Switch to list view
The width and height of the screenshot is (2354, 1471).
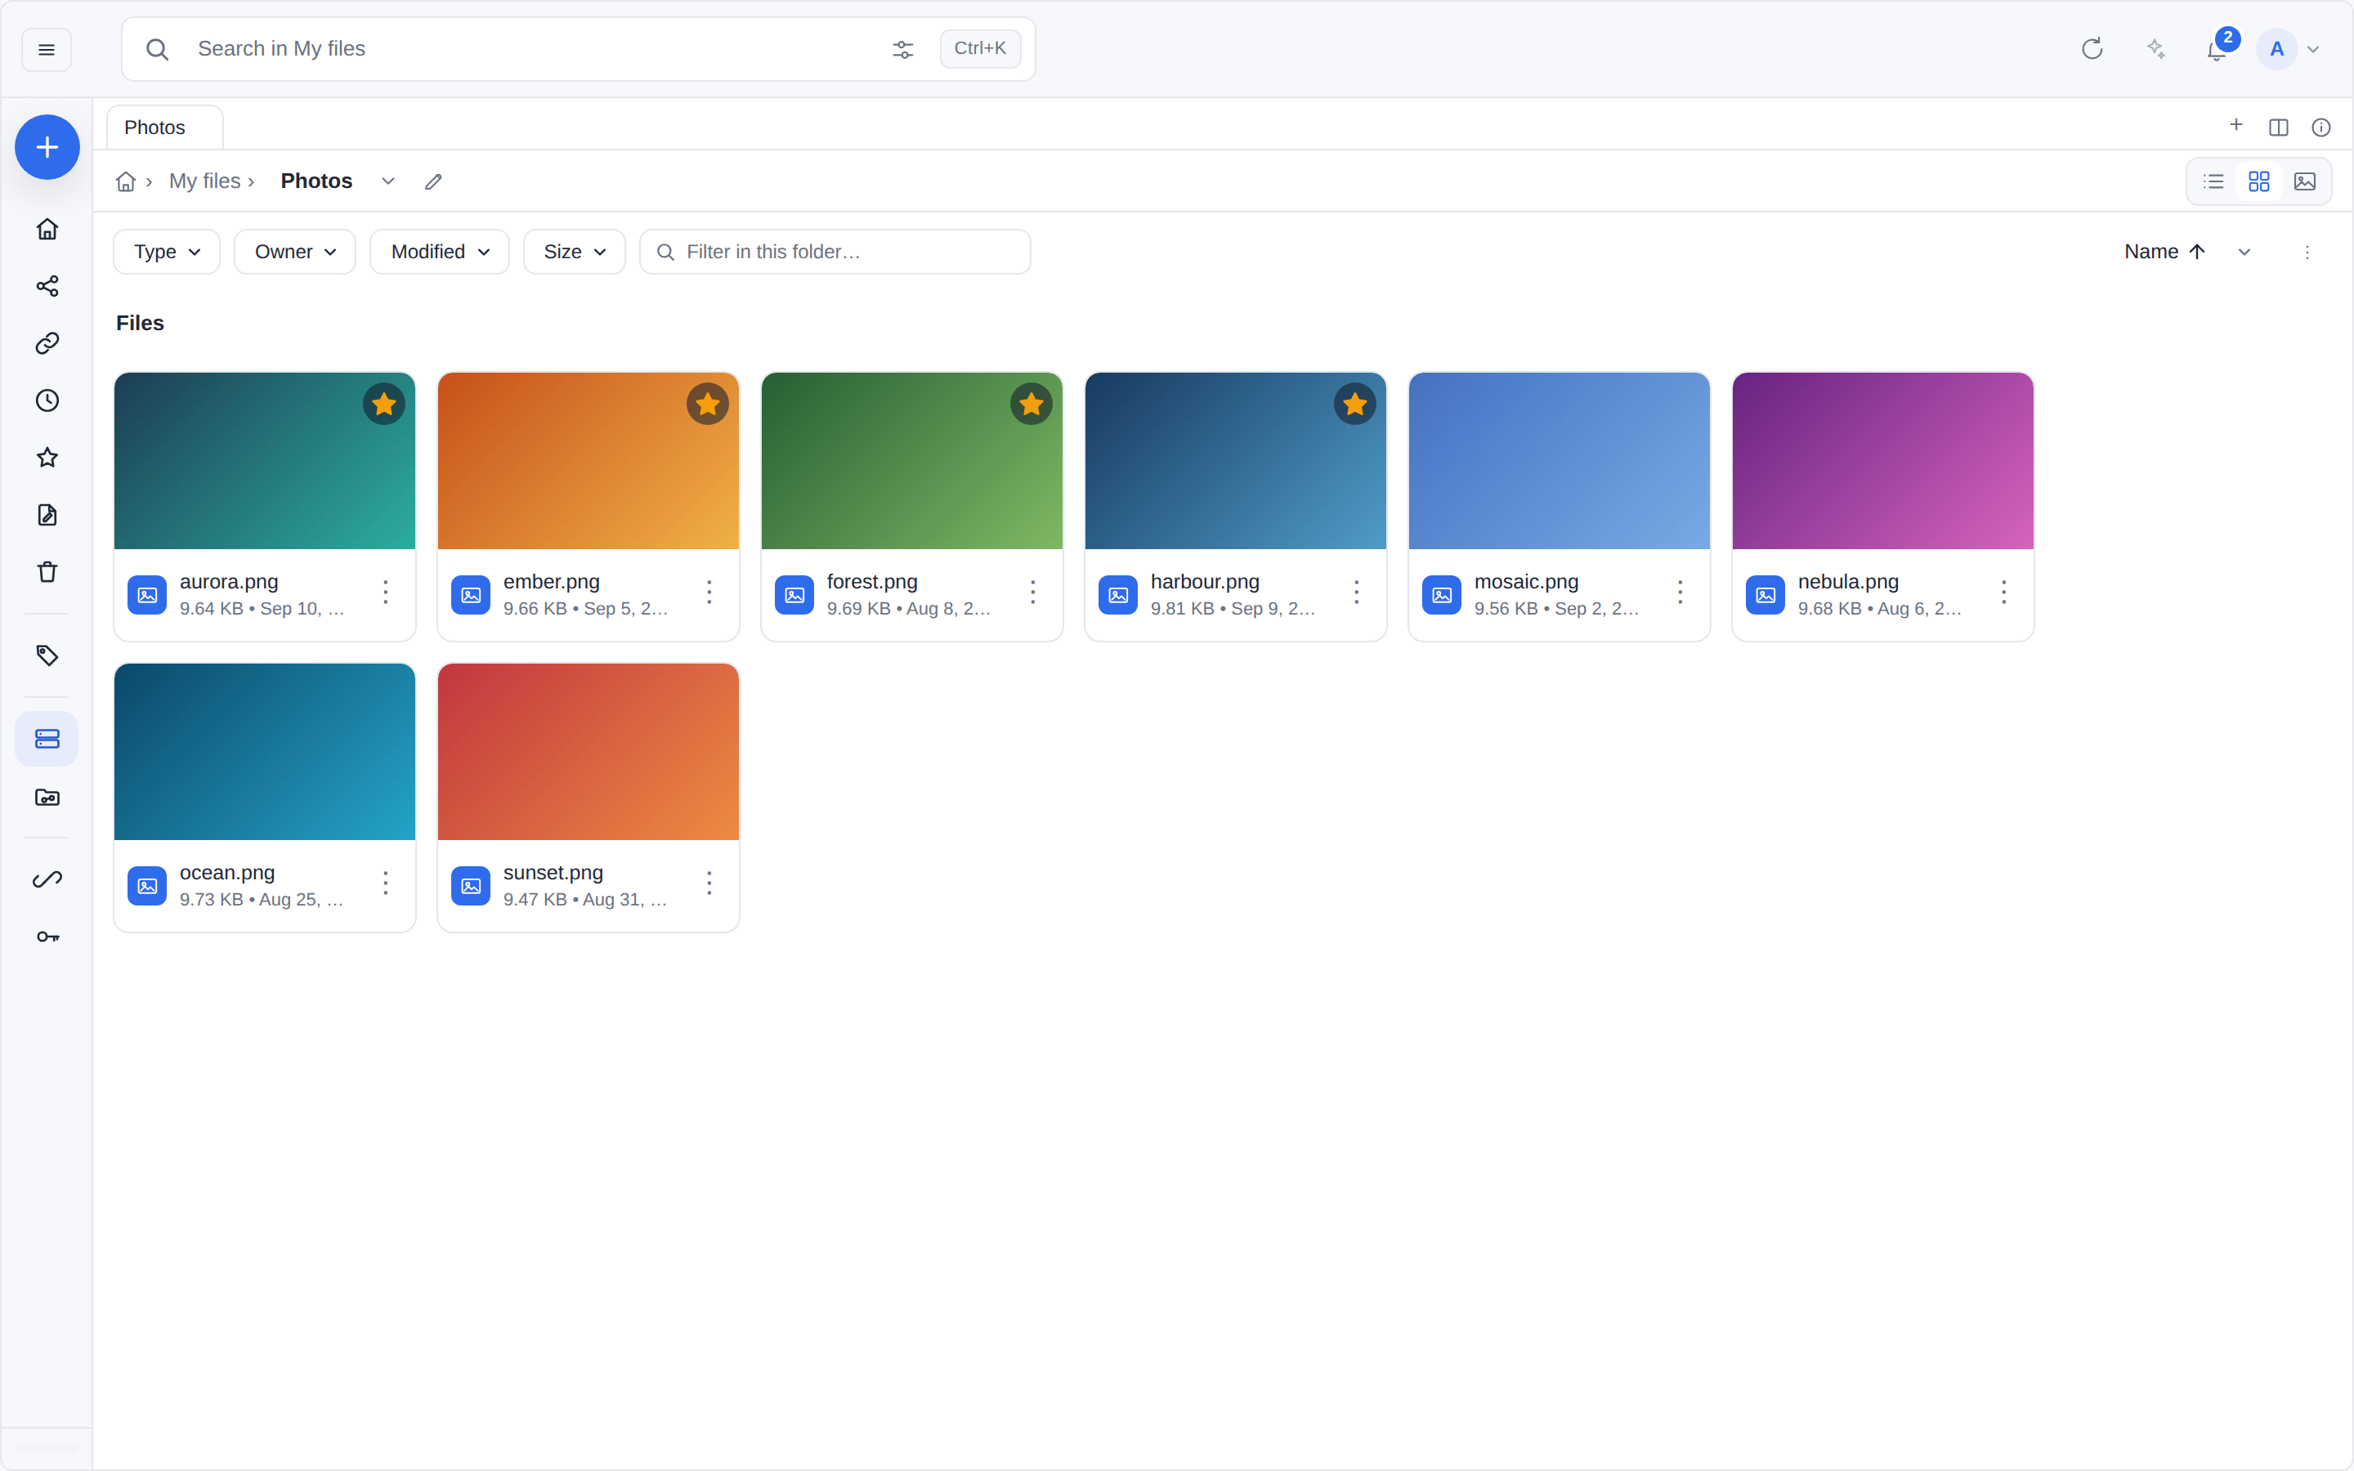pos(2214,182)
